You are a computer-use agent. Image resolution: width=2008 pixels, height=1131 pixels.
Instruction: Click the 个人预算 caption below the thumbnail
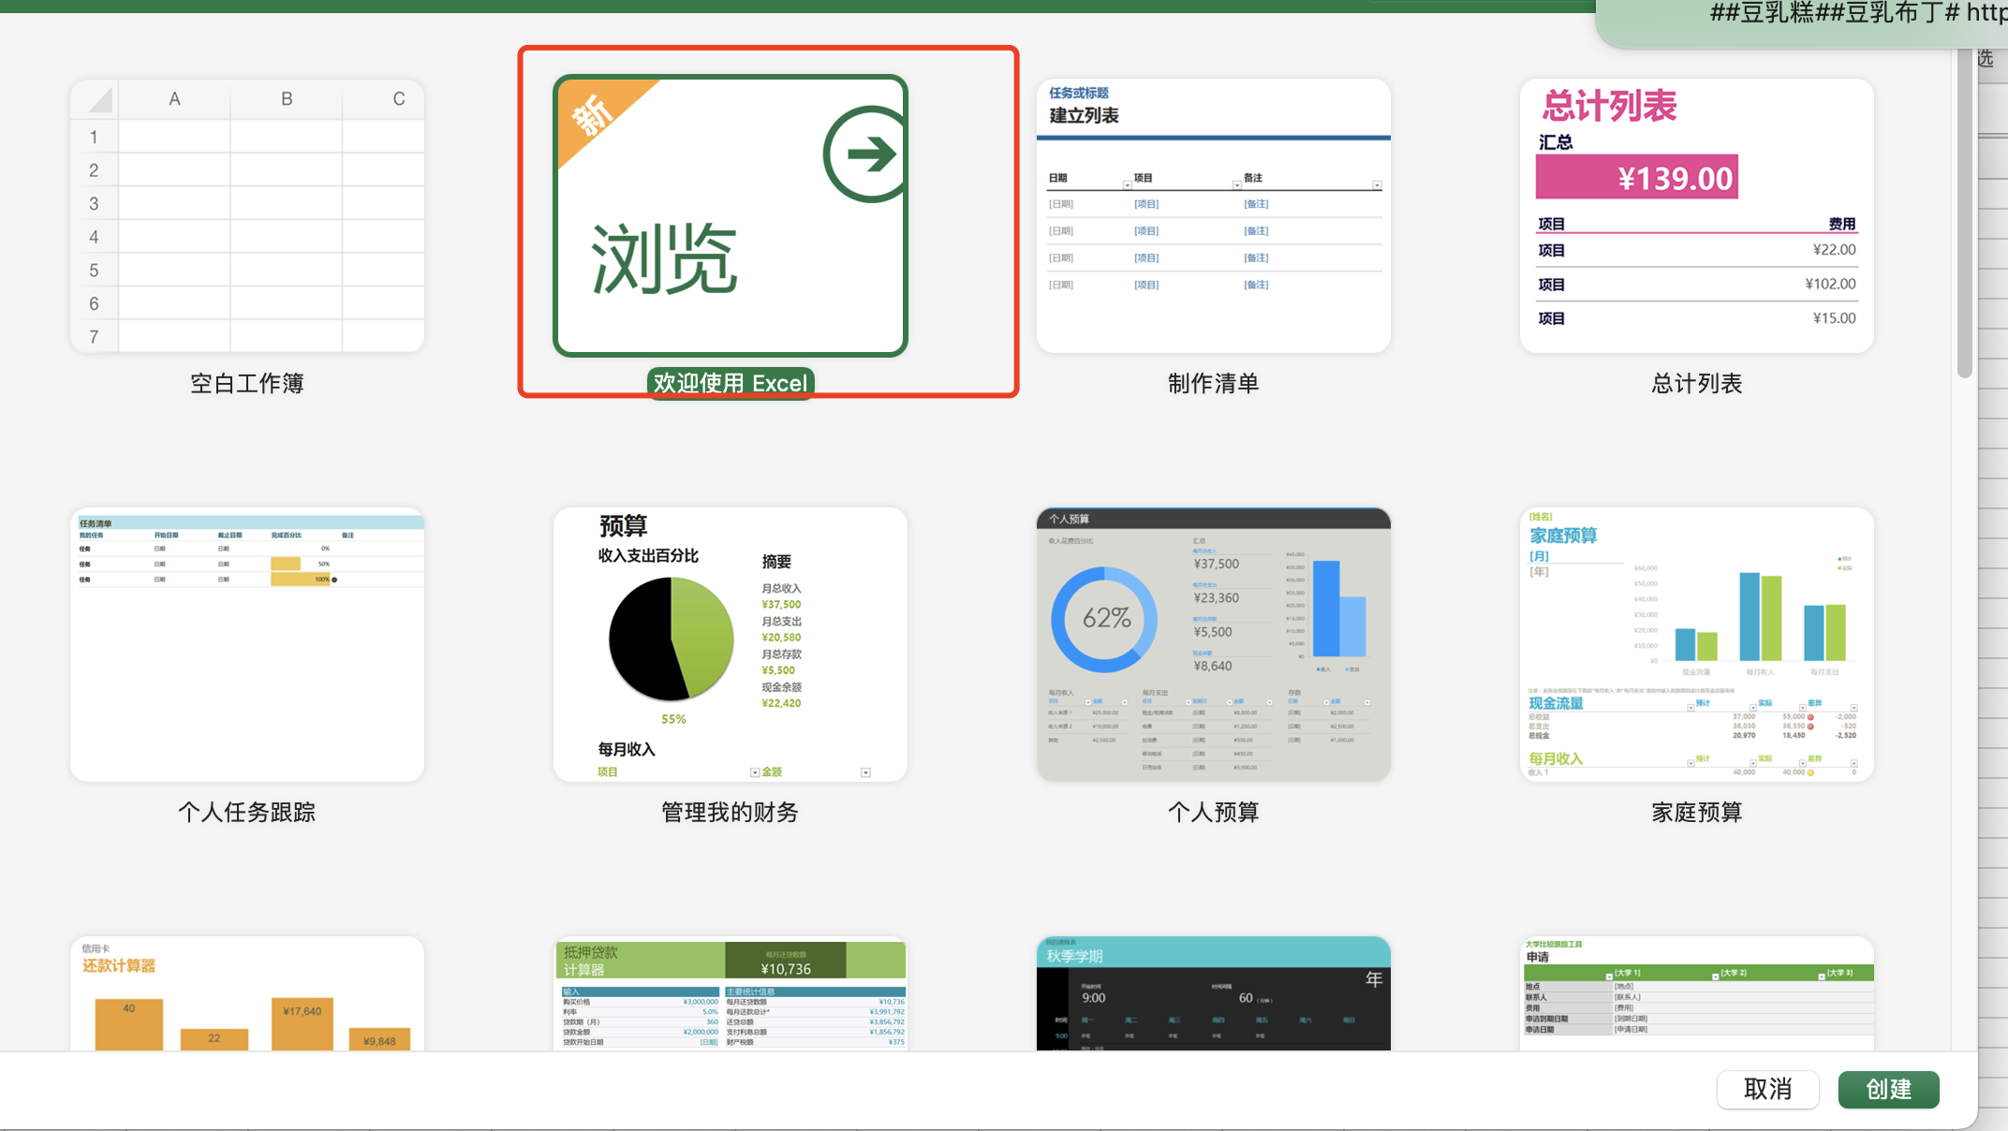(1214, 812)
